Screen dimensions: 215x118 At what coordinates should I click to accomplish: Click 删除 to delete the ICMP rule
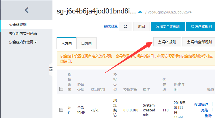(208, 116)
